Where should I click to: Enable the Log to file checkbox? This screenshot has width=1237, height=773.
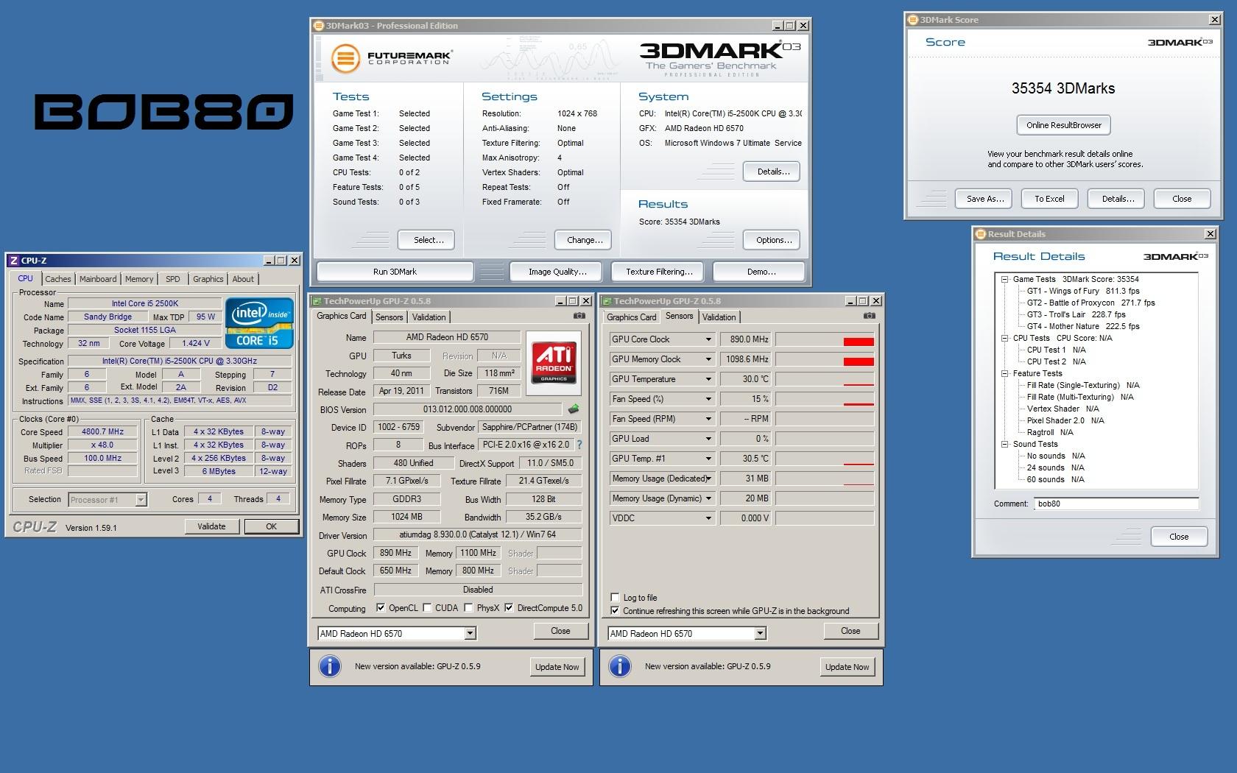pos(615,598)
